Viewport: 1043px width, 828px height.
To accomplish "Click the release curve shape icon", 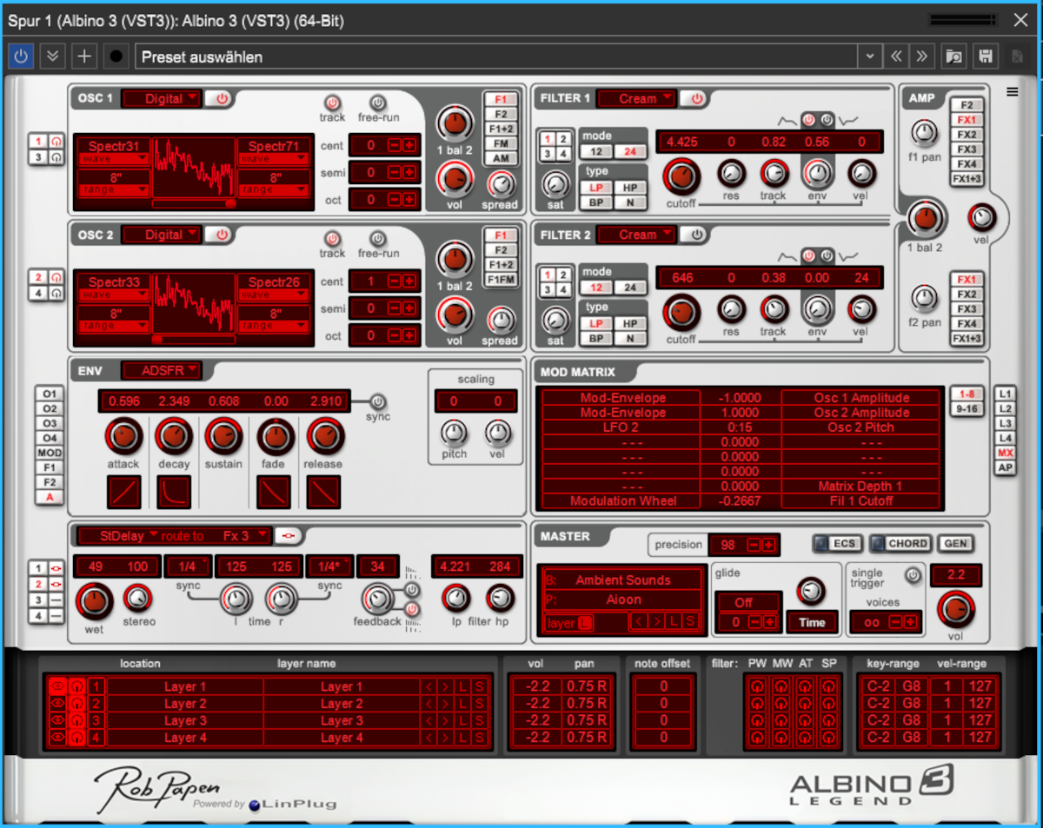I will pos(323,493).
